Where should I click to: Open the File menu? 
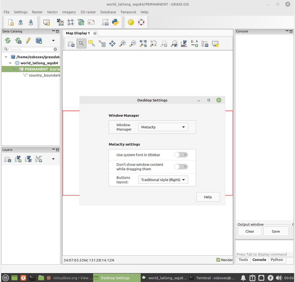tap(7, 12)
